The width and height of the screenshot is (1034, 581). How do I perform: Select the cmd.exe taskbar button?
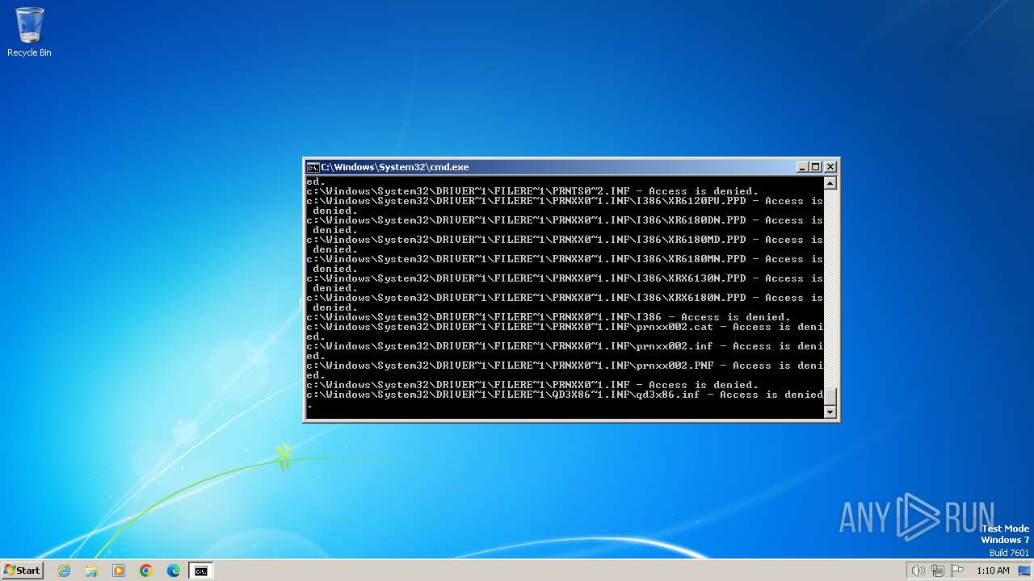200,571
